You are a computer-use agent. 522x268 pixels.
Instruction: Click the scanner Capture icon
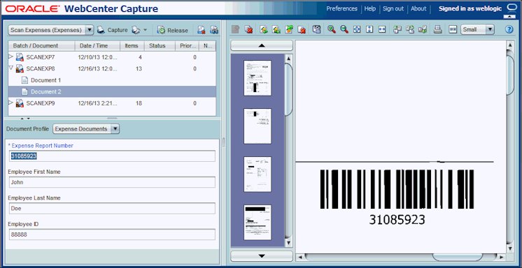[x=101, y=30]
